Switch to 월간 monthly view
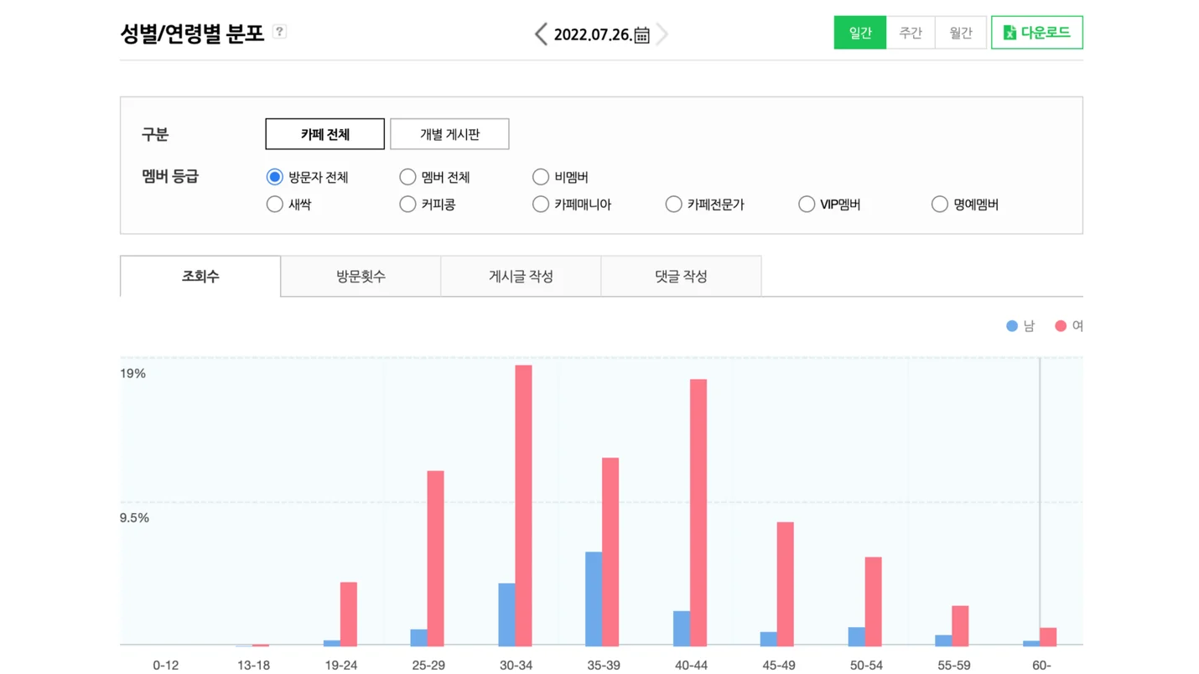Image resolution: width=1199 pixels, height=674 pixels. (x=961, y=33)
